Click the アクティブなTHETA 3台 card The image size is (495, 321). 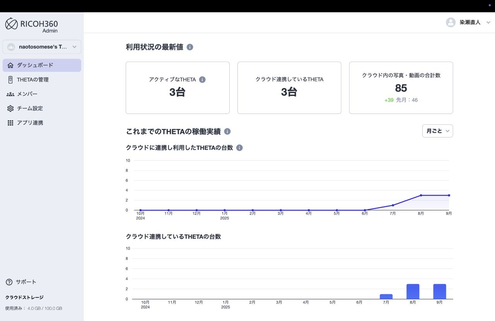pyautogui.click(x=178, y=88)
